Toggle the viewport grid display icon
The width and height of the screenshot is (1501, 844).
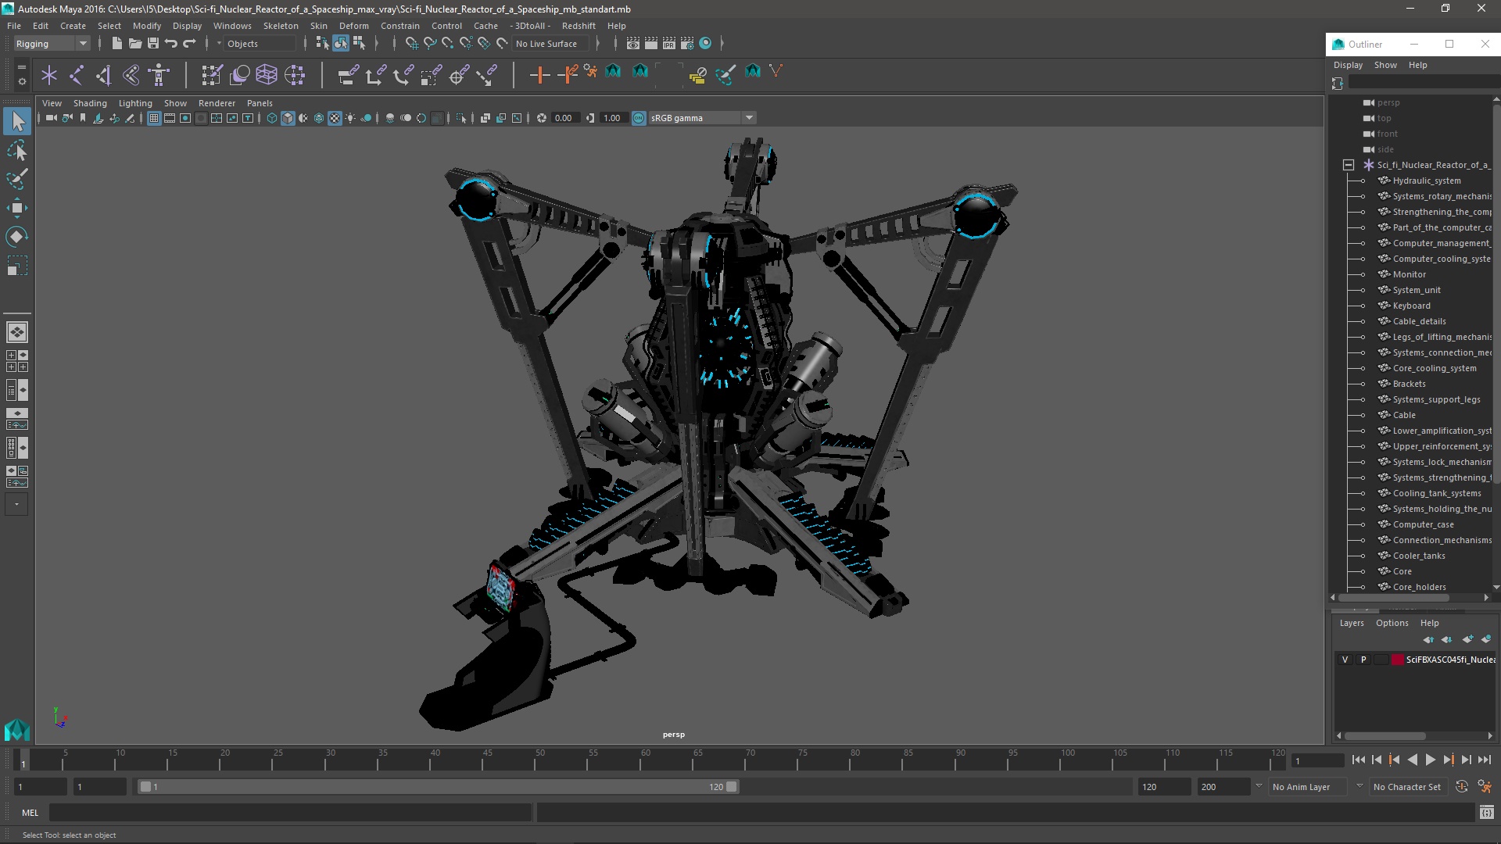154,118
